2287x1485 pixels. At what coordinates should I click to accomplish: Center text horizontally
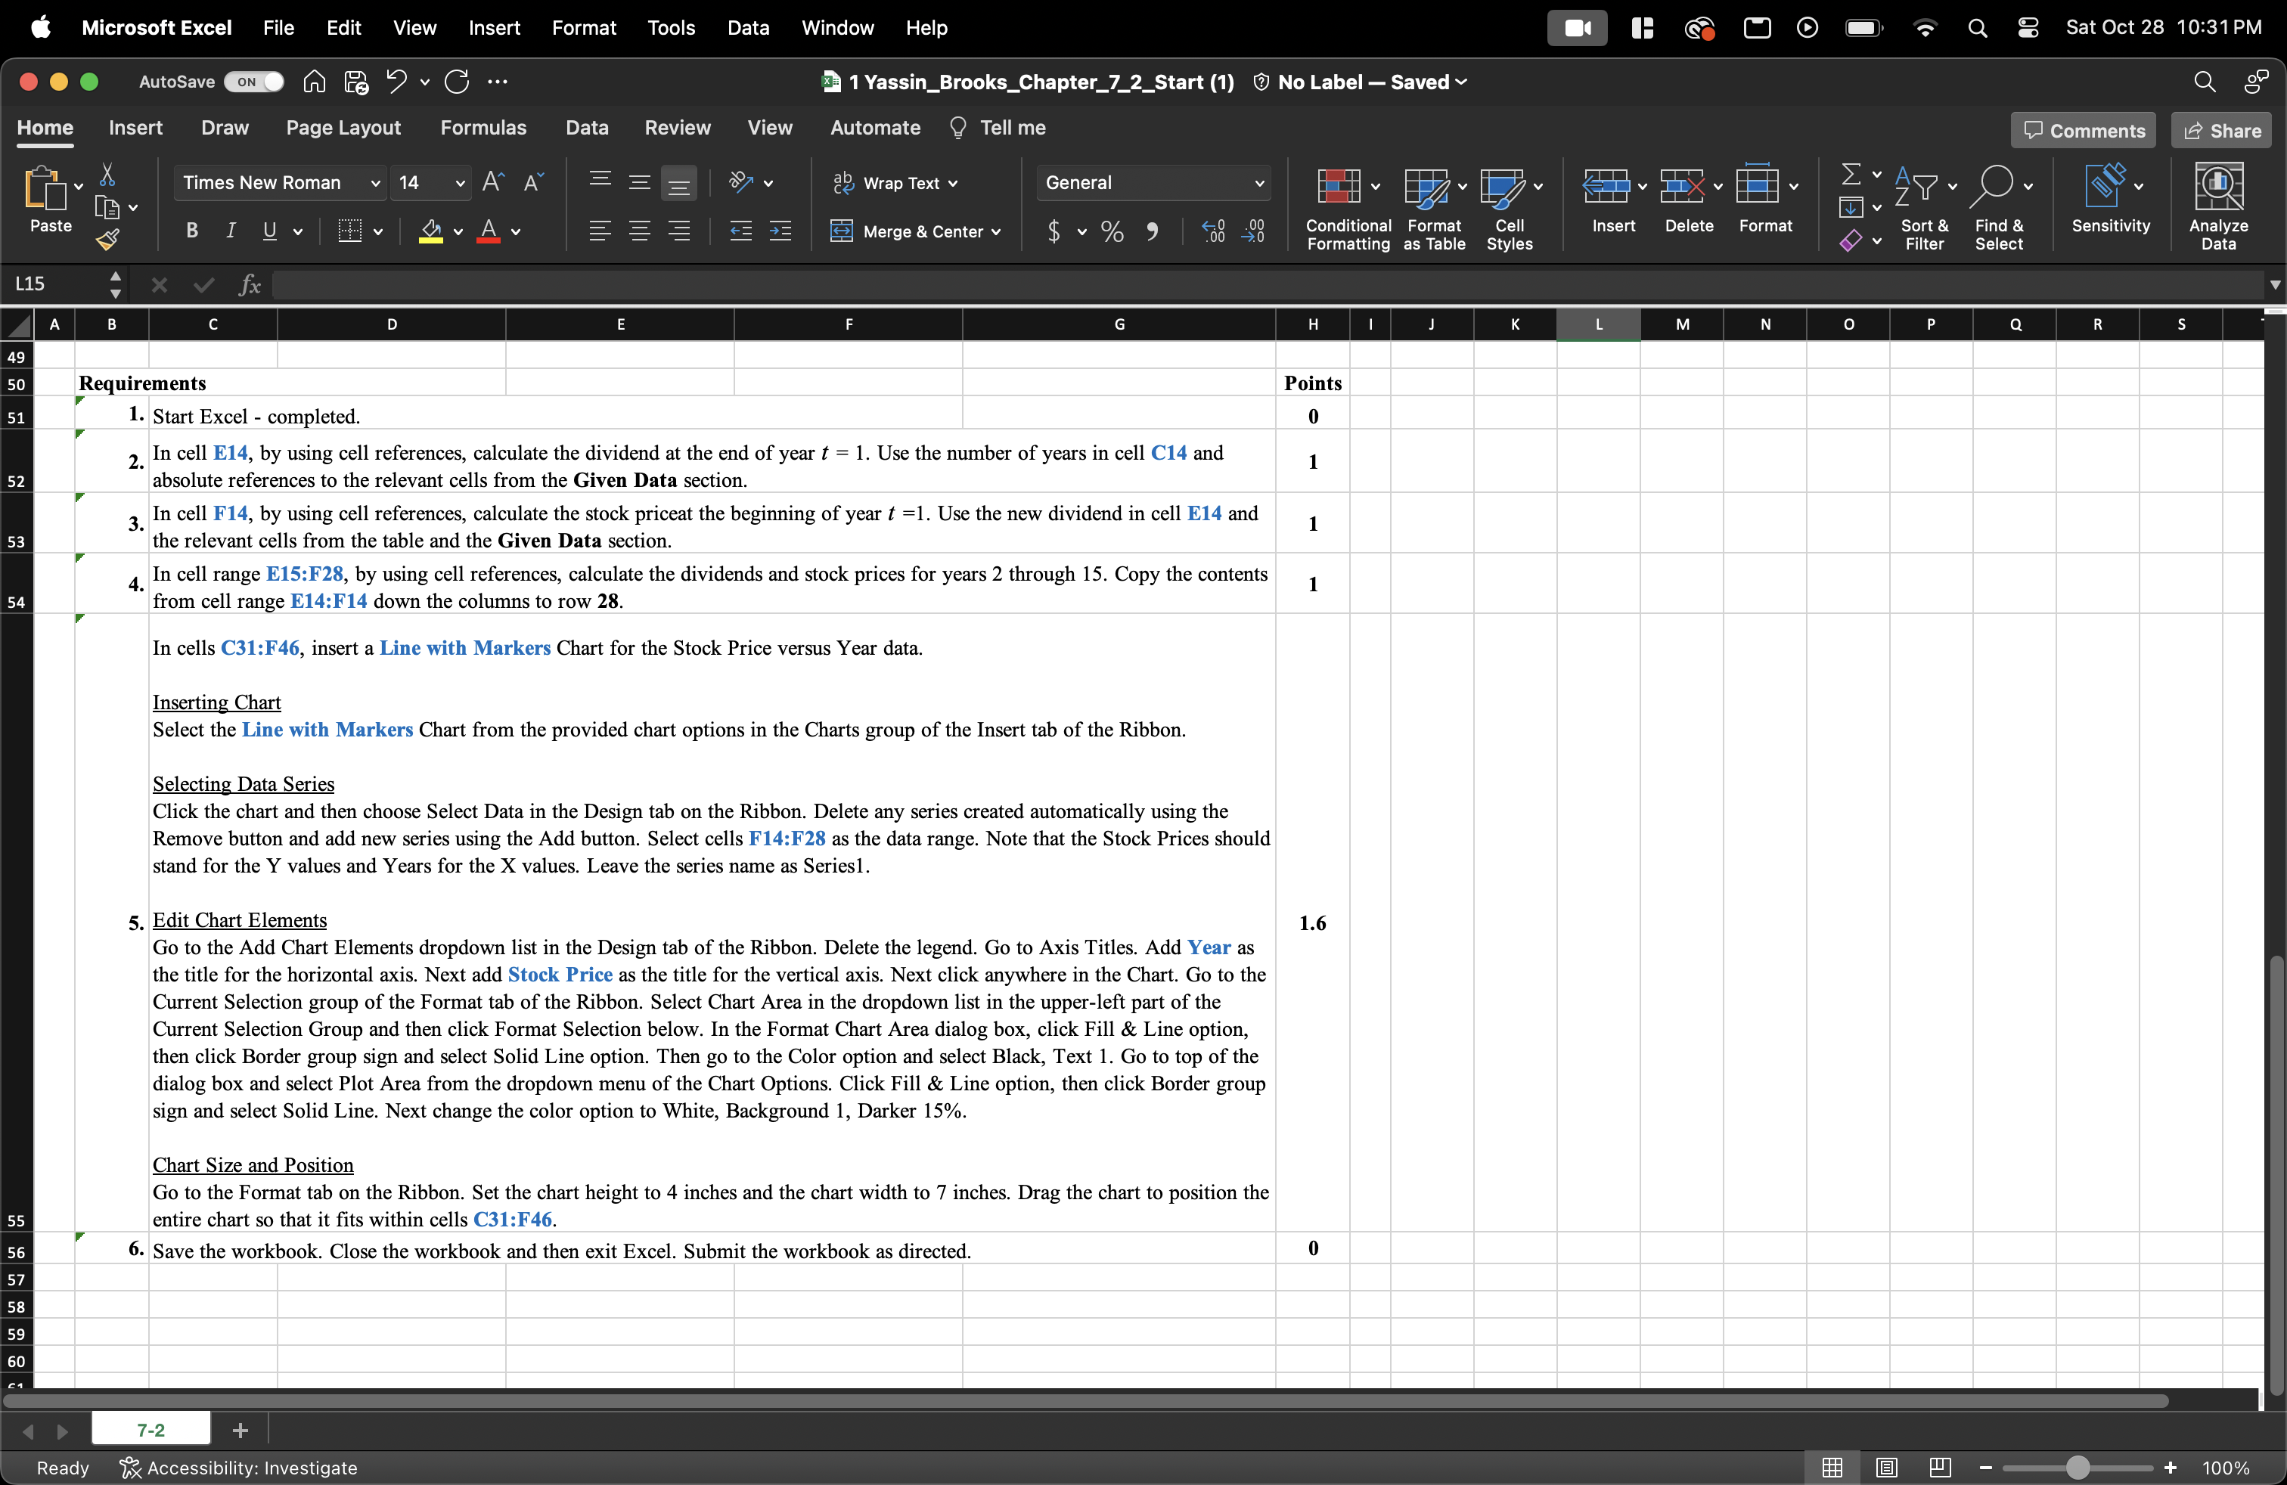[639, 231]
